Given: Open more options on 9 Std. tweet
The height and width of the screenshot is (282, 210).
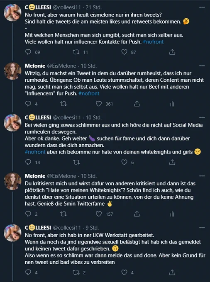Looking at the screenshot, I should coord(202,228).
